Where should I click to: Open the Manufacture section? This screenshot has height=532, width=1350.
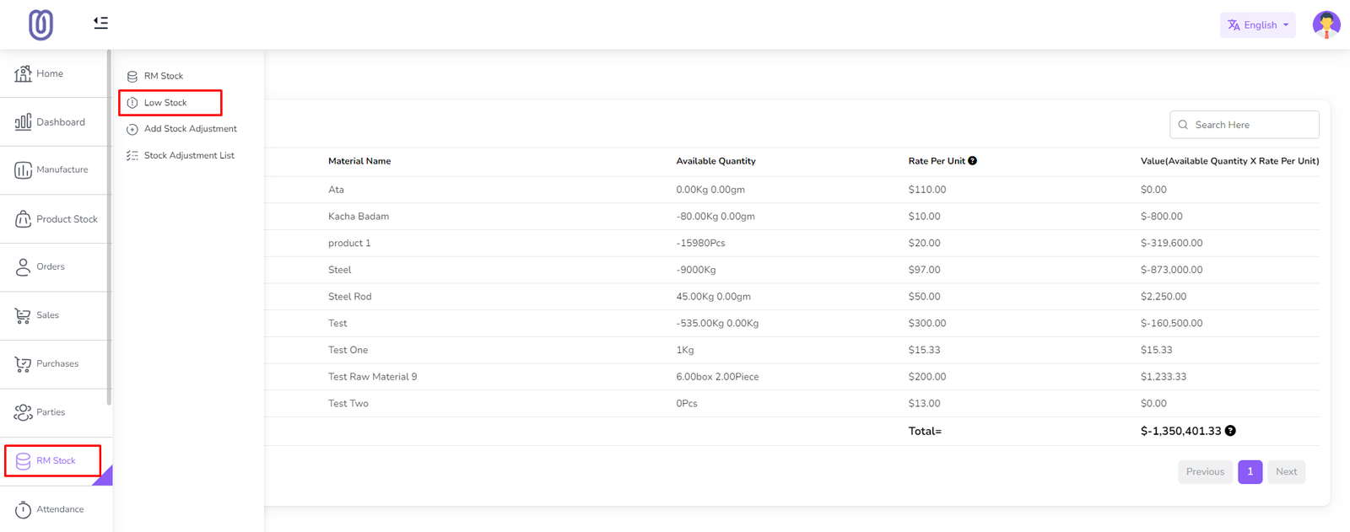tap(62, 170)
